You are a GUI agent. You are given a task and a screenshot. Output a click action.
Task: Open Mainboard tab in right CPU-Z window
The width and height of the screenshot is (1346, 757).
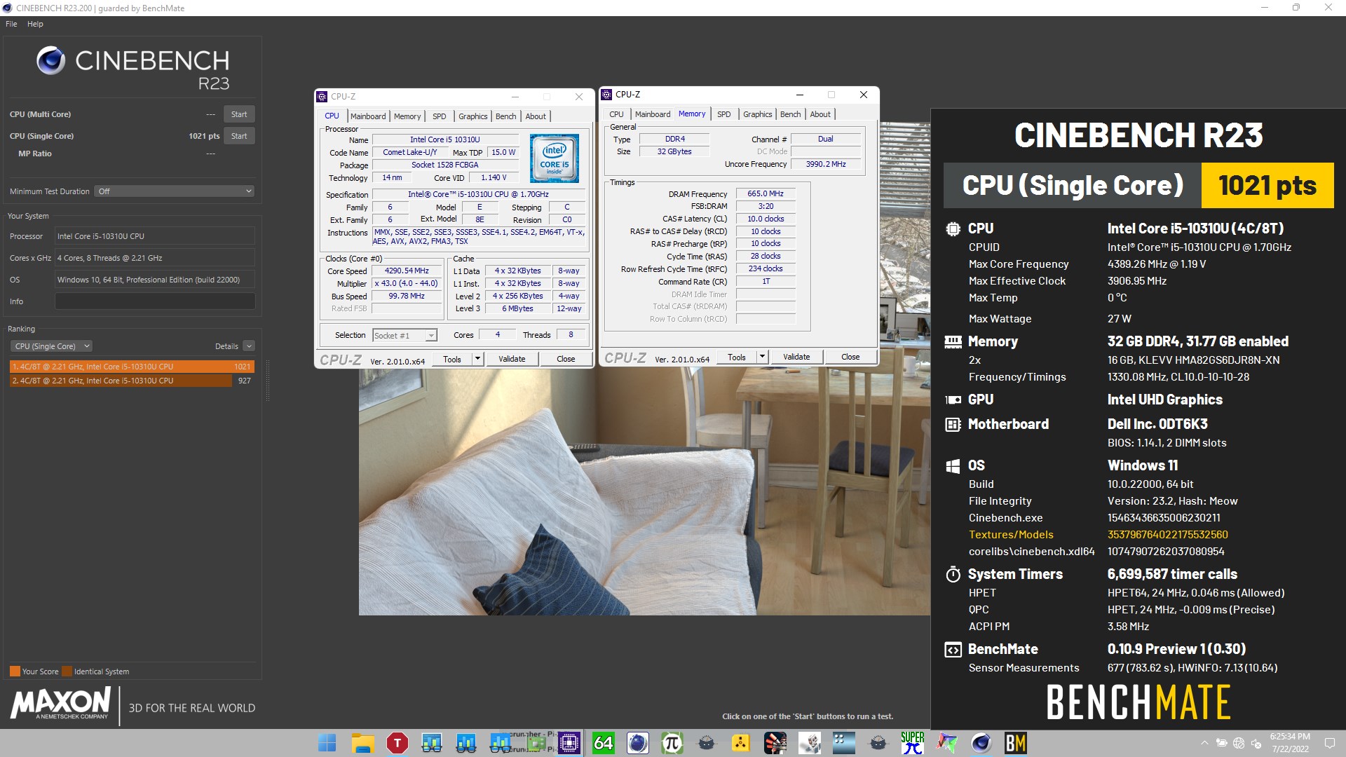point(653,114)
